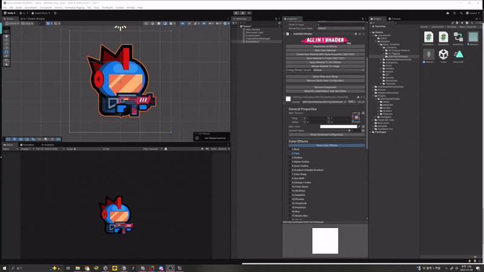Open the GameObject menu
Image resolution: width=484 pixels, height=272 pixels.
(31, 8)
